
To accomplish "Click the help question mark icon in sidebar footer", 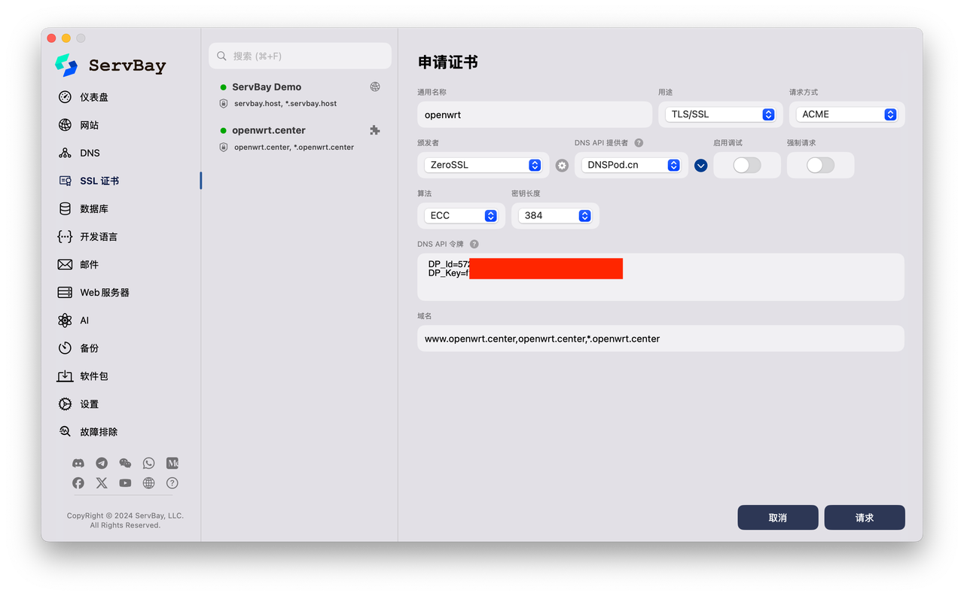I will [x=172, y=483].
